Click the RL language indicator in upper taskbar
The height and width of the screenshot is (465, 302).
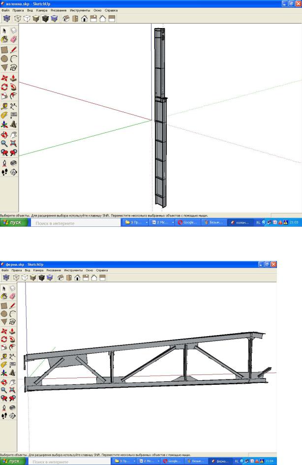[x=258, y=222]
